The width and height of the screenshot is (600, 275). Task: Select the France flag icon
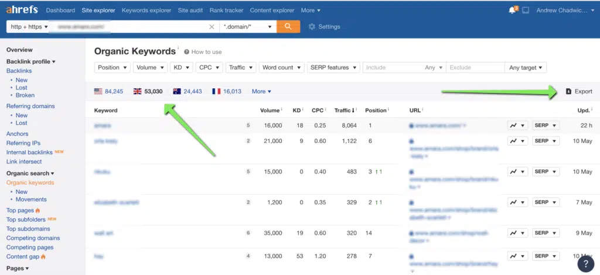(216, 91)
